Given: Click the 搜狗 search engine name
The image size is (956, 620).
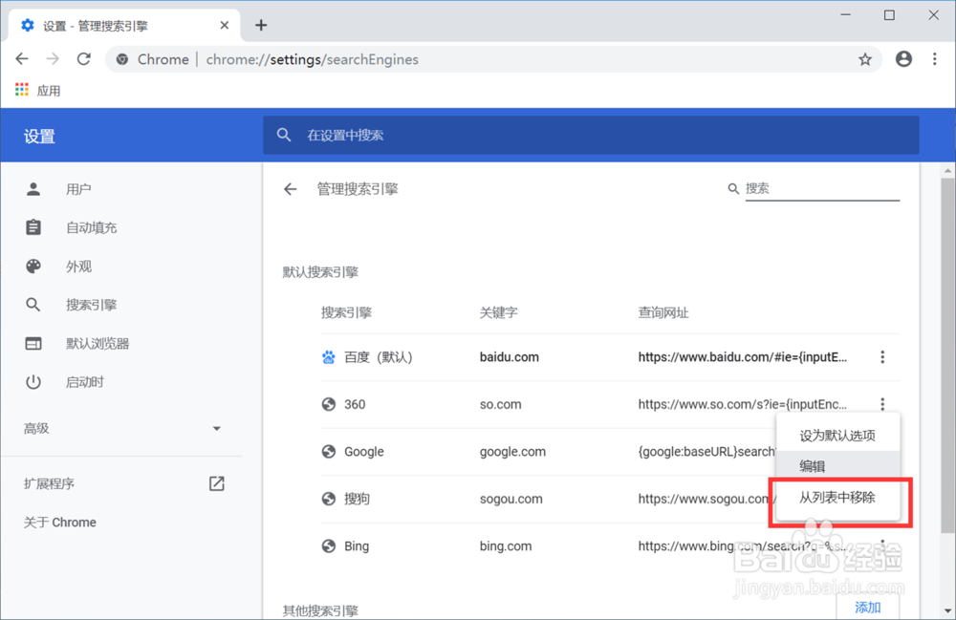Looking at the screenshot, I should click(x=358, y=499).
